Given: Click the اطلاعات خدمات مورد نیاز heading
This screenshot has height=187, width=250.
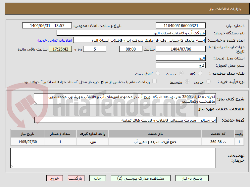Looking at the screenshot, I should [221, 109].
